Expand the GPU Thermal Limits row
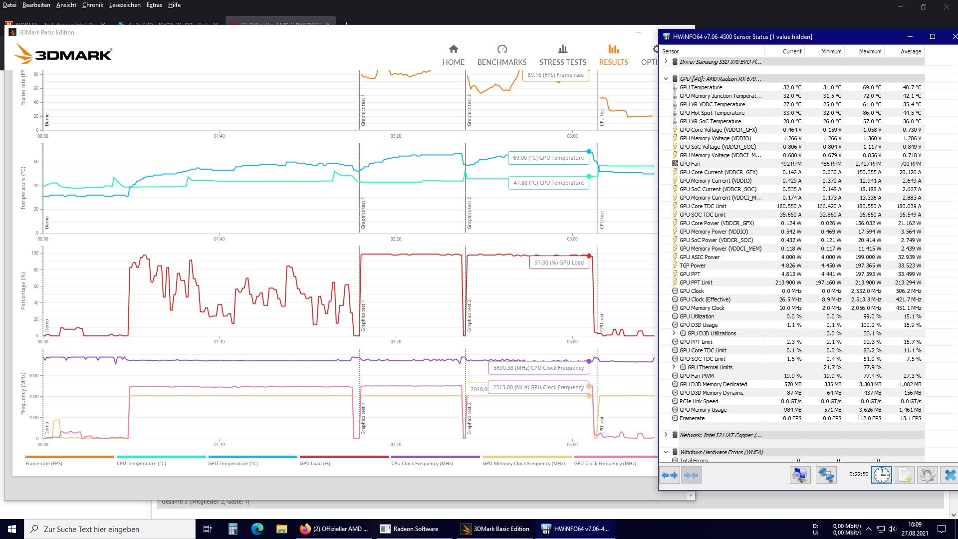 coord(674,367)
